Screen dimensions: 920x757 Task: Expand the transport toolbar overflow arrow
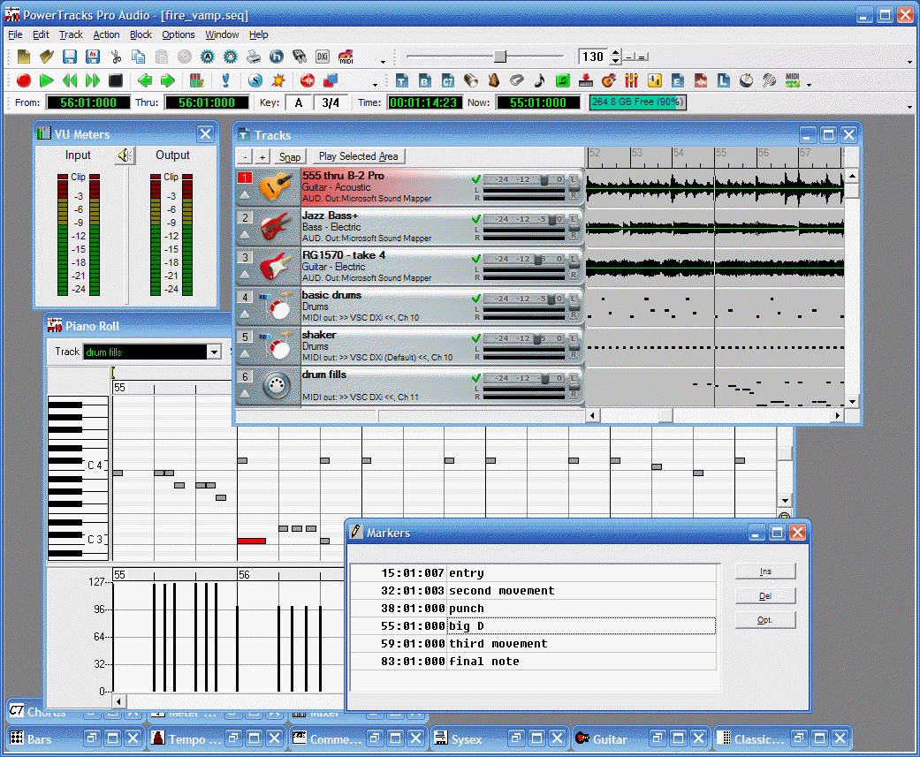tap(375, 85)
